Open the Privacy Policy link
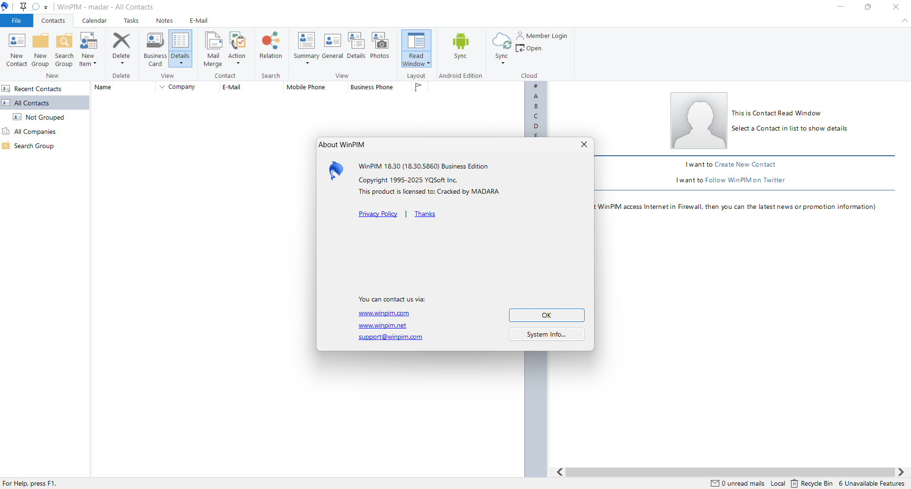 378,214
